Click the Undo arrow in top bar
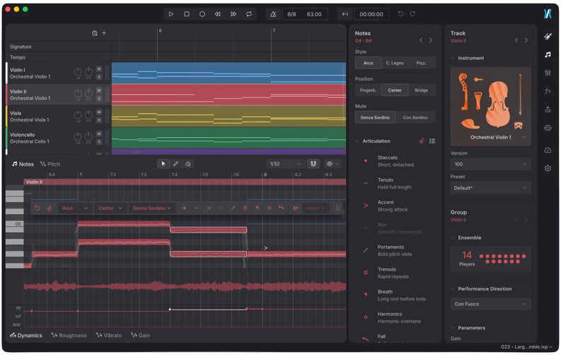Image resolution: width=561 pixels, height=355 pixels. (x=400, y=13)
